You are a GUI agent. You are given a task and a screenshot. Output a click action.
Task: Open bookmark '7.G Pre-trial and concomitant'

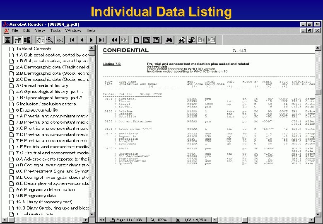52,153
